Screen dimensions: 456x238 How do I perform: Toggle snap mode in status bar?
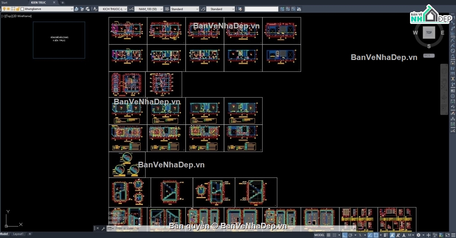point(334,235)
